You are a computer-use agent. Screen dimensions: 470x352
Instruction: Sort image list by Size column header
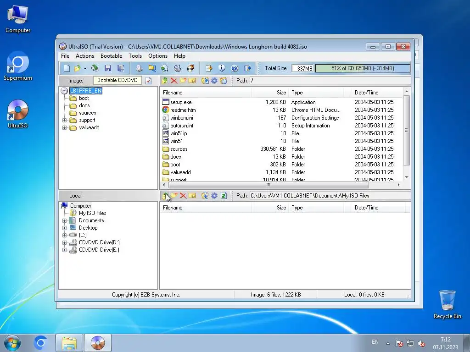pyautogui.click(x=270, y=93)
